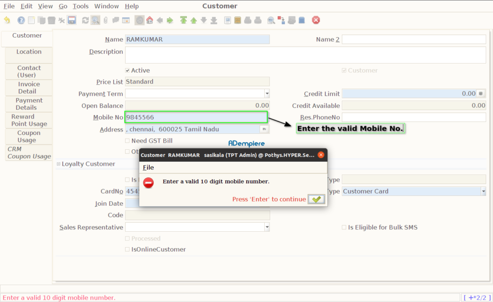Collapse the Loyalty Customer section
Screen dimensions: 493x302
[58, 164]
